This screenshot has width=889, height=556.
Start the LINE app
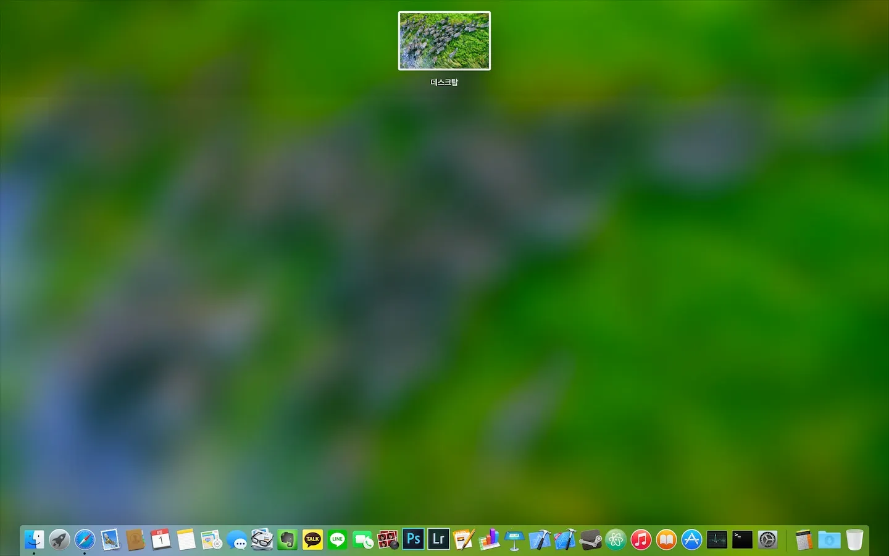(x=338, y=539)
